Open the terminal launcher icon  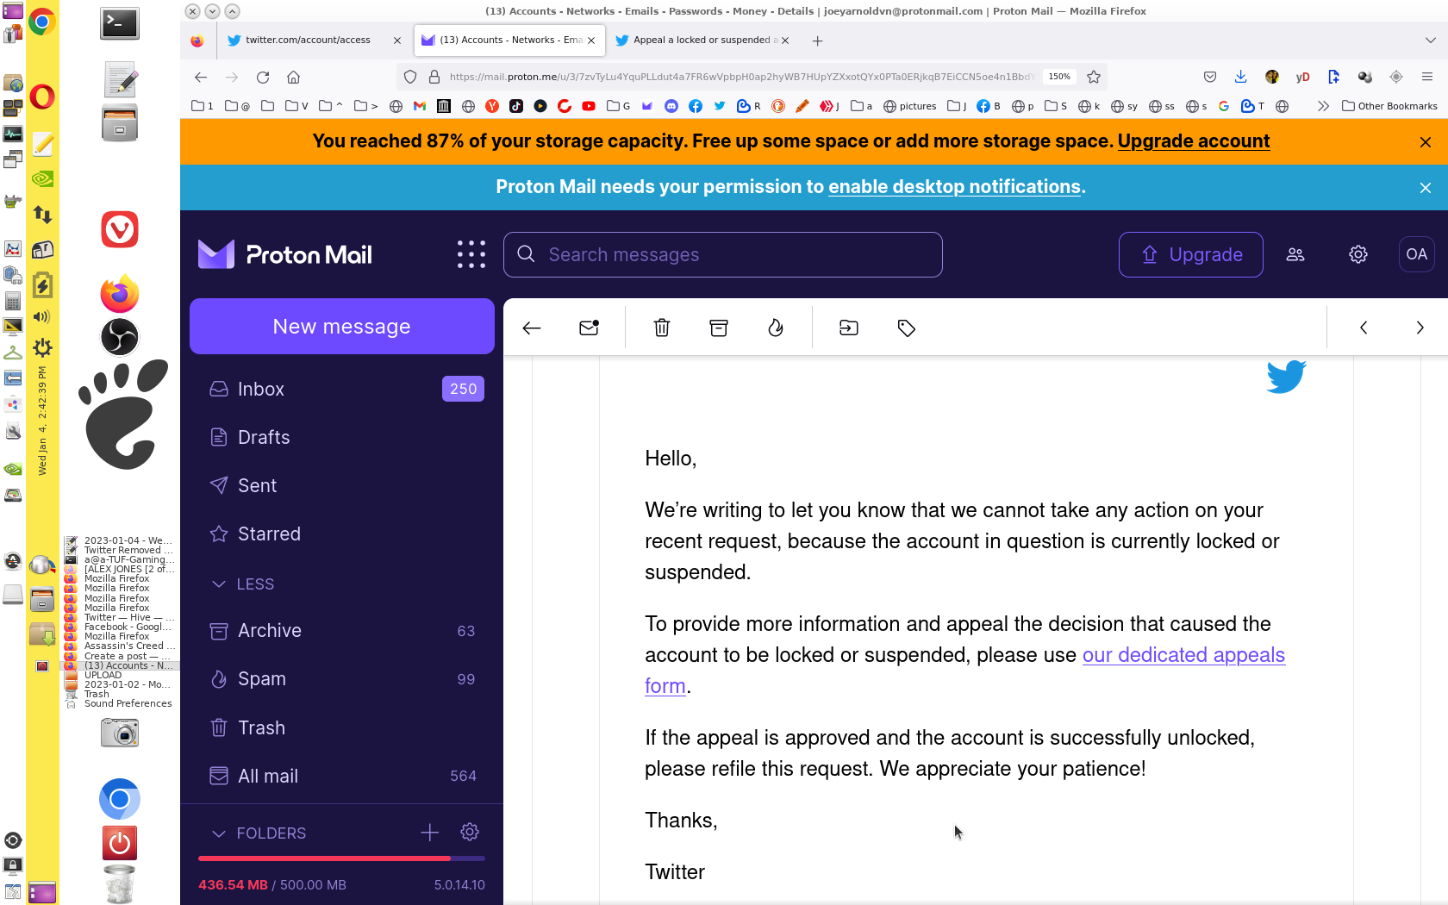(x=120, y=24)
